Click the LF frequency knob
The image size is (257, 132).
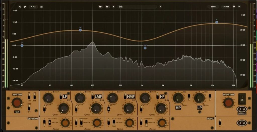coord(63,108)
